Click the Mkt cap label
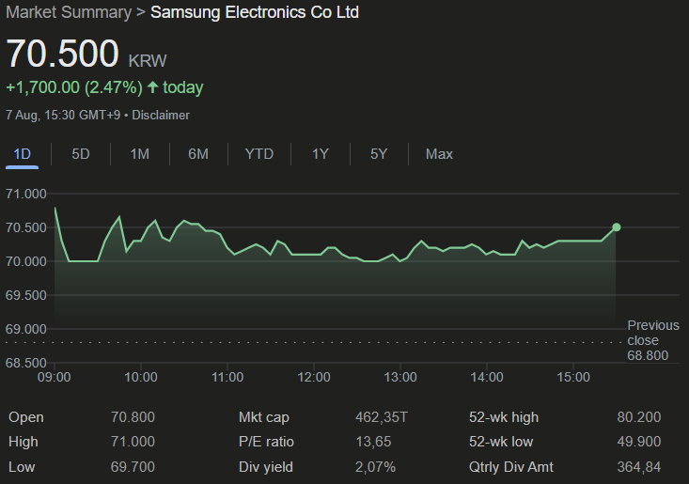 pos(263,417)
